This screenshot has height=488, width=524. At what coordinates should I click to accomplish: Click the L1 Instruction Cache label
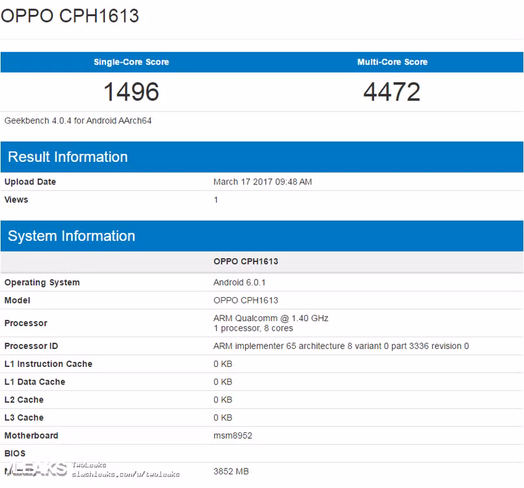coord(49,364)
